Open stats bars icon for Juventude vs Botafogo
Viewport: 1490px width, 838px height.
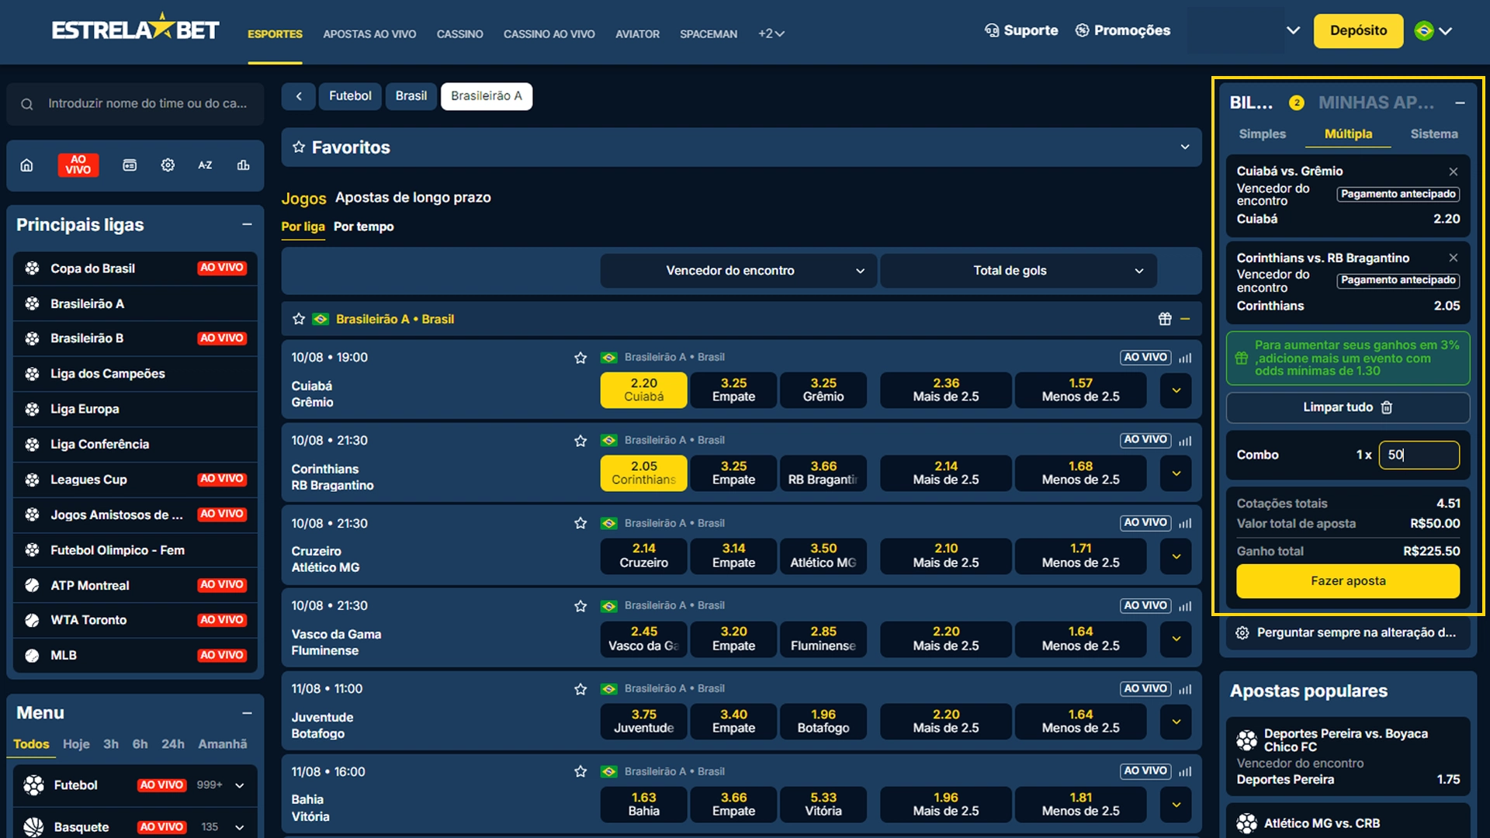(1185, 689)
